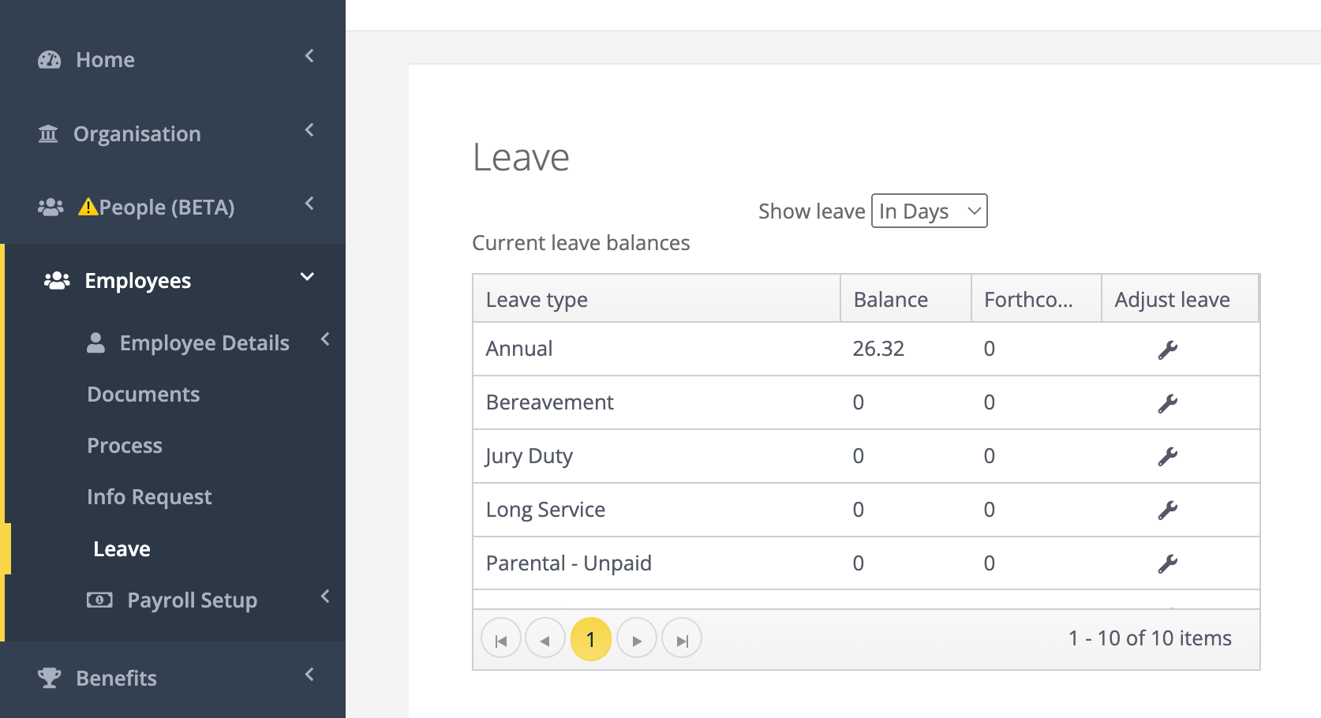Image resolution: width=1321 pixels, height=718 pixels.
Task: Open the Info Request menu item
Action: [149, 497]
